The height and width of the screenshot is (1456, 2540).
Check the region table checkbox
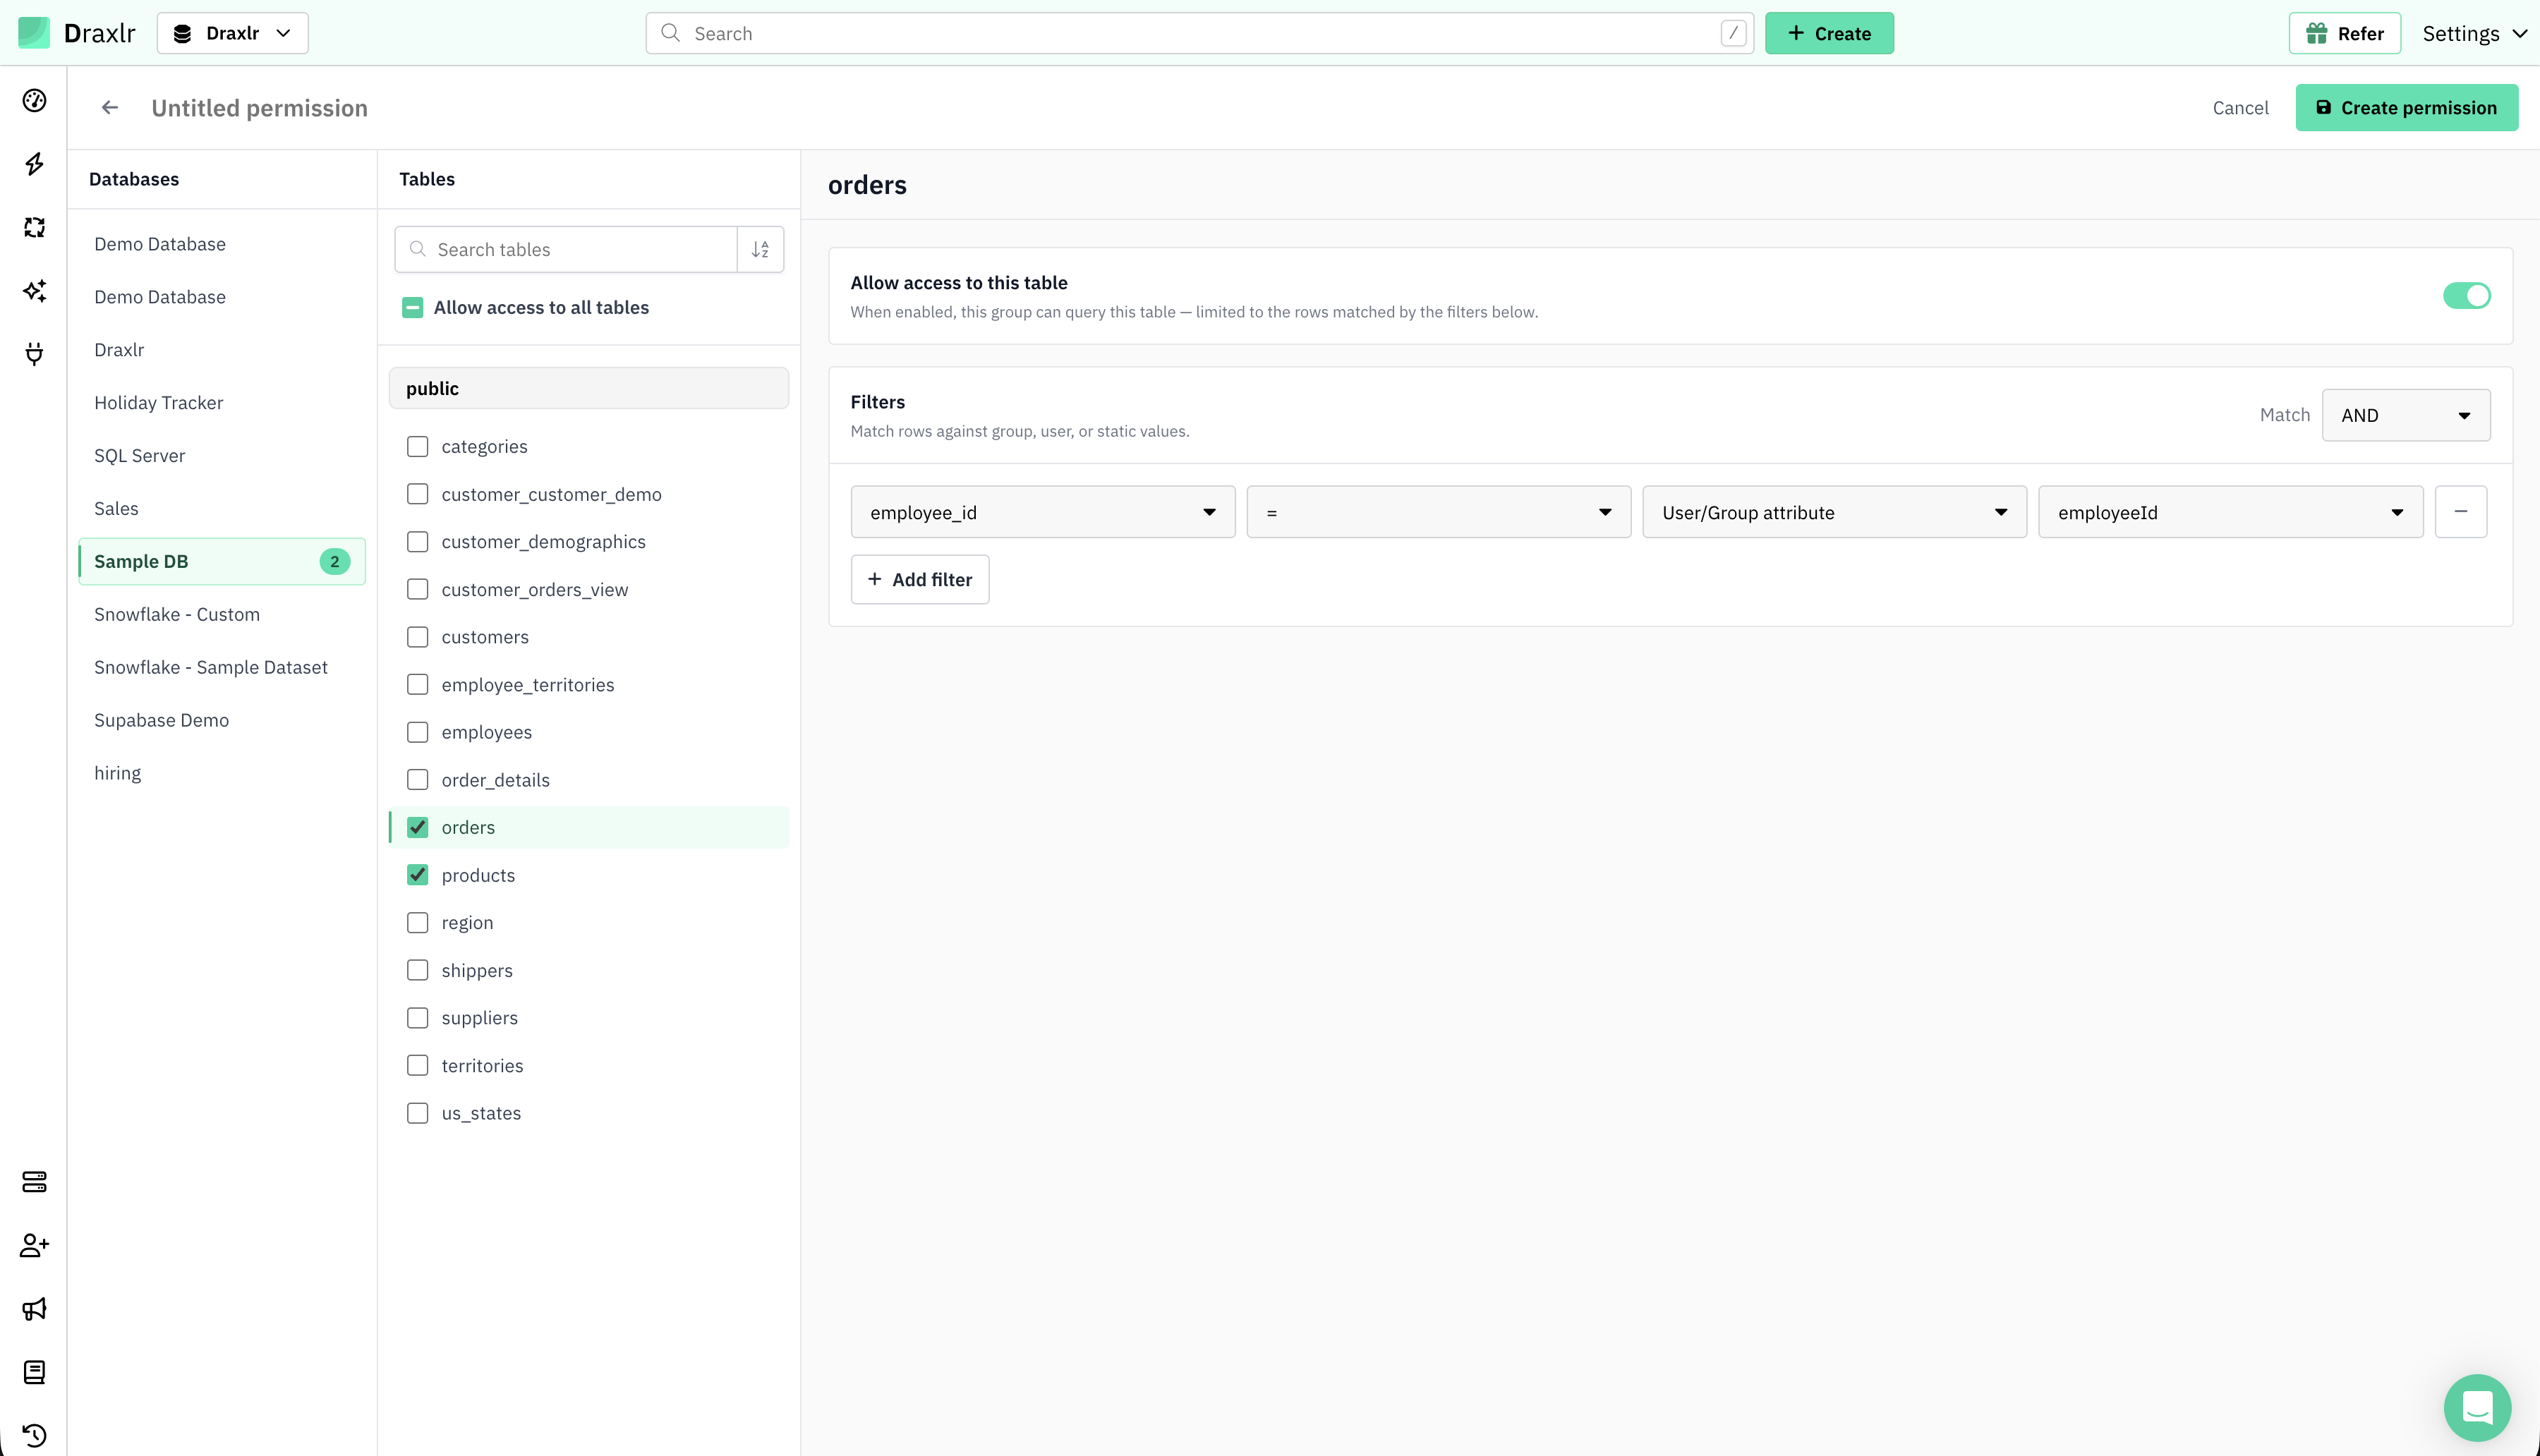(x=418, y=923)
